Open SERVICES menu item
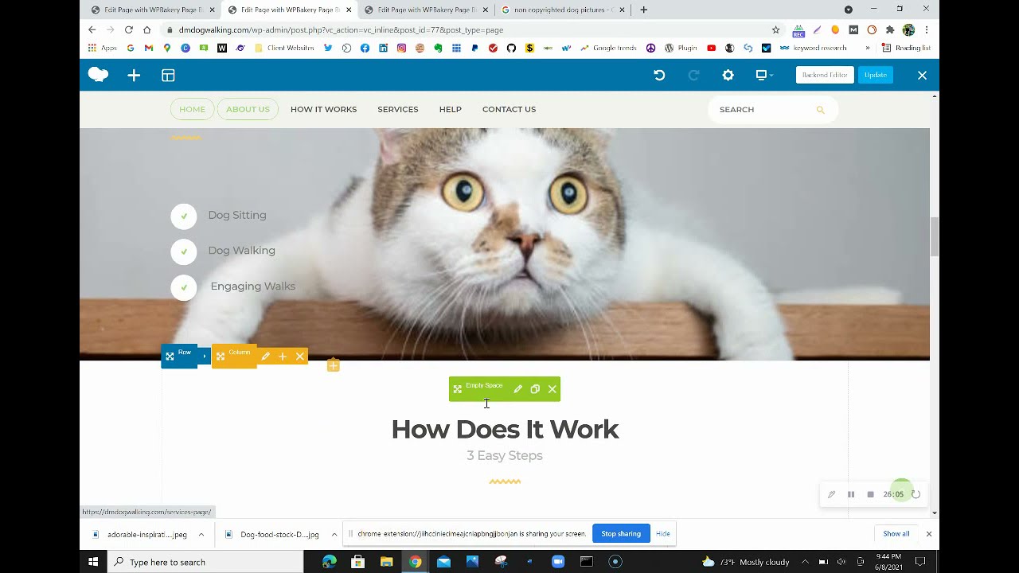Screen dimensions: 1019x573 (397, 109)
